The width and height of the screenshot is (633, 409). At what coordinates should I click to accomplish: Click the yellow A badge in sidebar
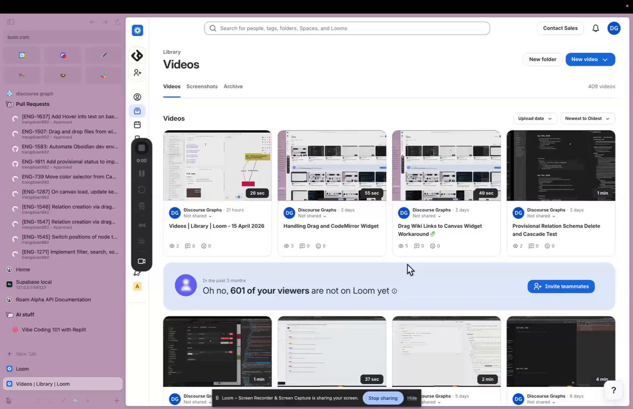(137, 286)
